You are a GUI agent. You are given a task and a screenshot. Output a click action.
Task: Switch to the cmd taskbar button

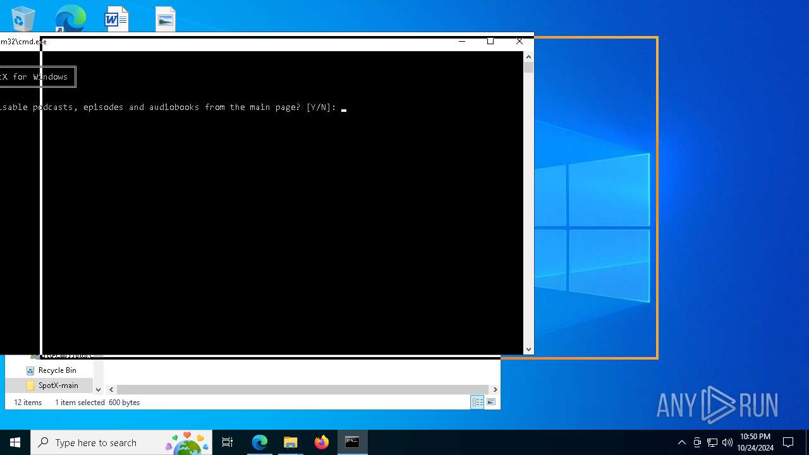click(x=352, y=442)
